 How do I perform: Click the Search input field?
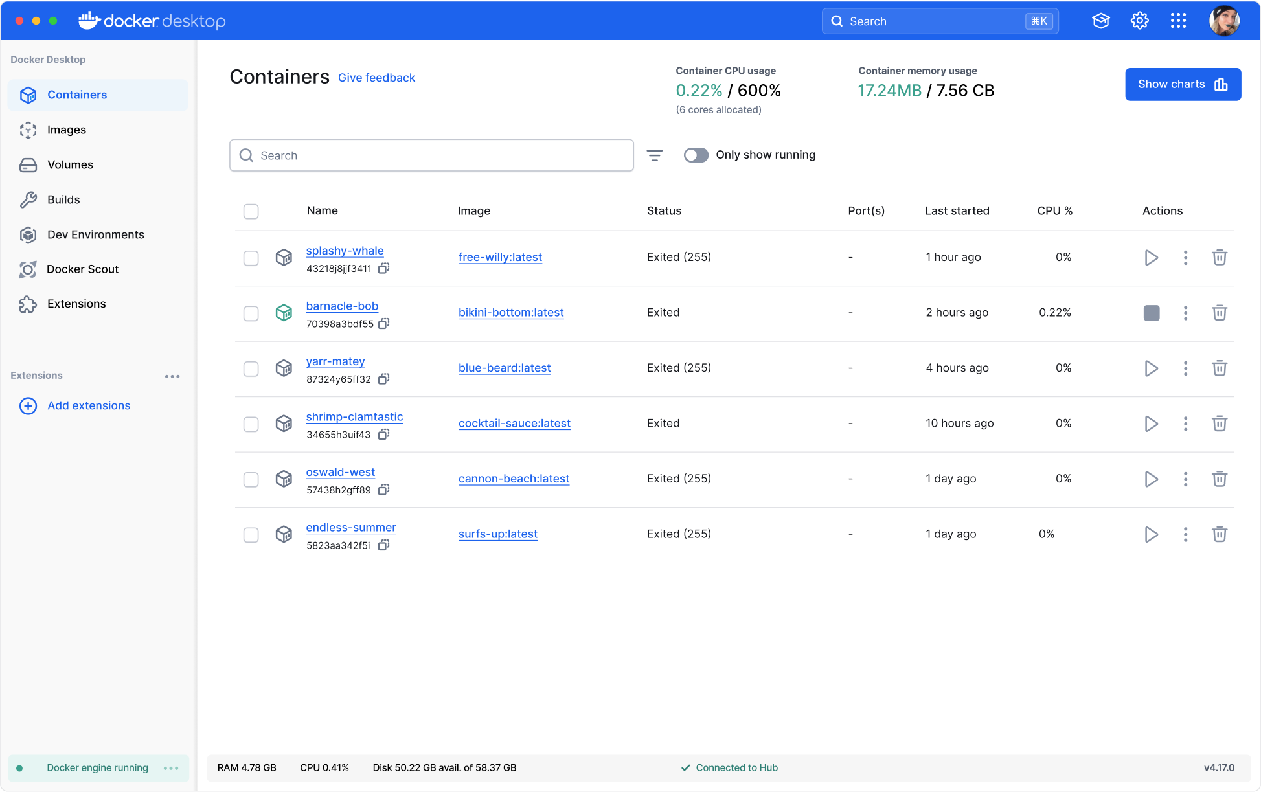(433, 155)
